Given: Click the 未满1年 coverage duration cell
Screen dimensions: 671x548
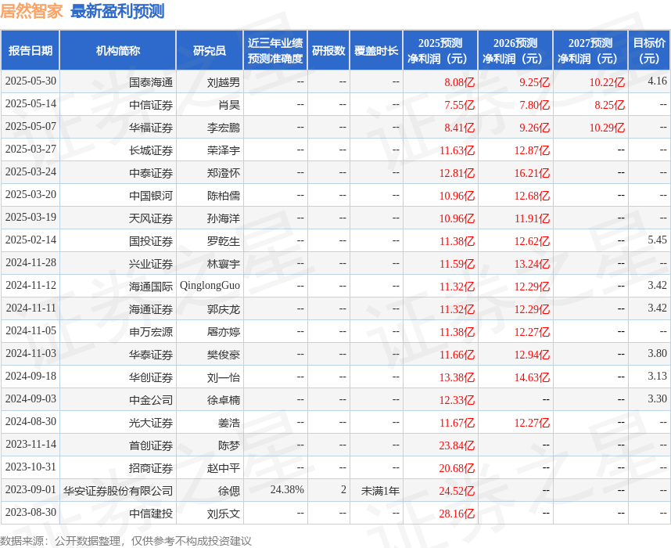Looking at the screenshot, I should pos(380,490).
